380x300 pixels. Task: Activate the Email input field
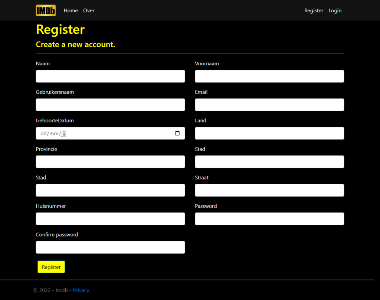(269, 105)
